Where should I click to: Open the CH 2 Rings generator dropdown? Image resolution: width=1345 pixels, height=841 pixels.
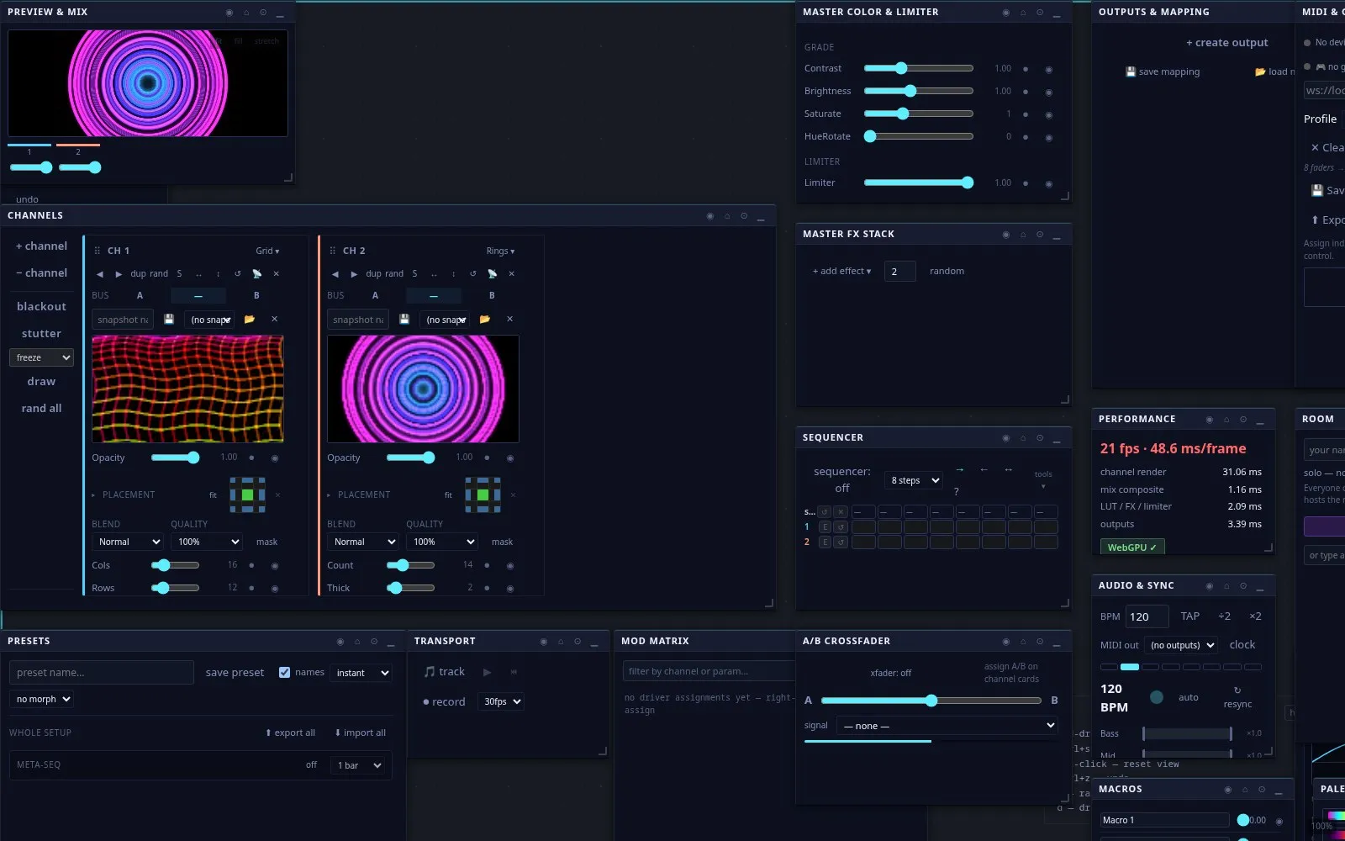pyautogui.click(x=500, y=251)
